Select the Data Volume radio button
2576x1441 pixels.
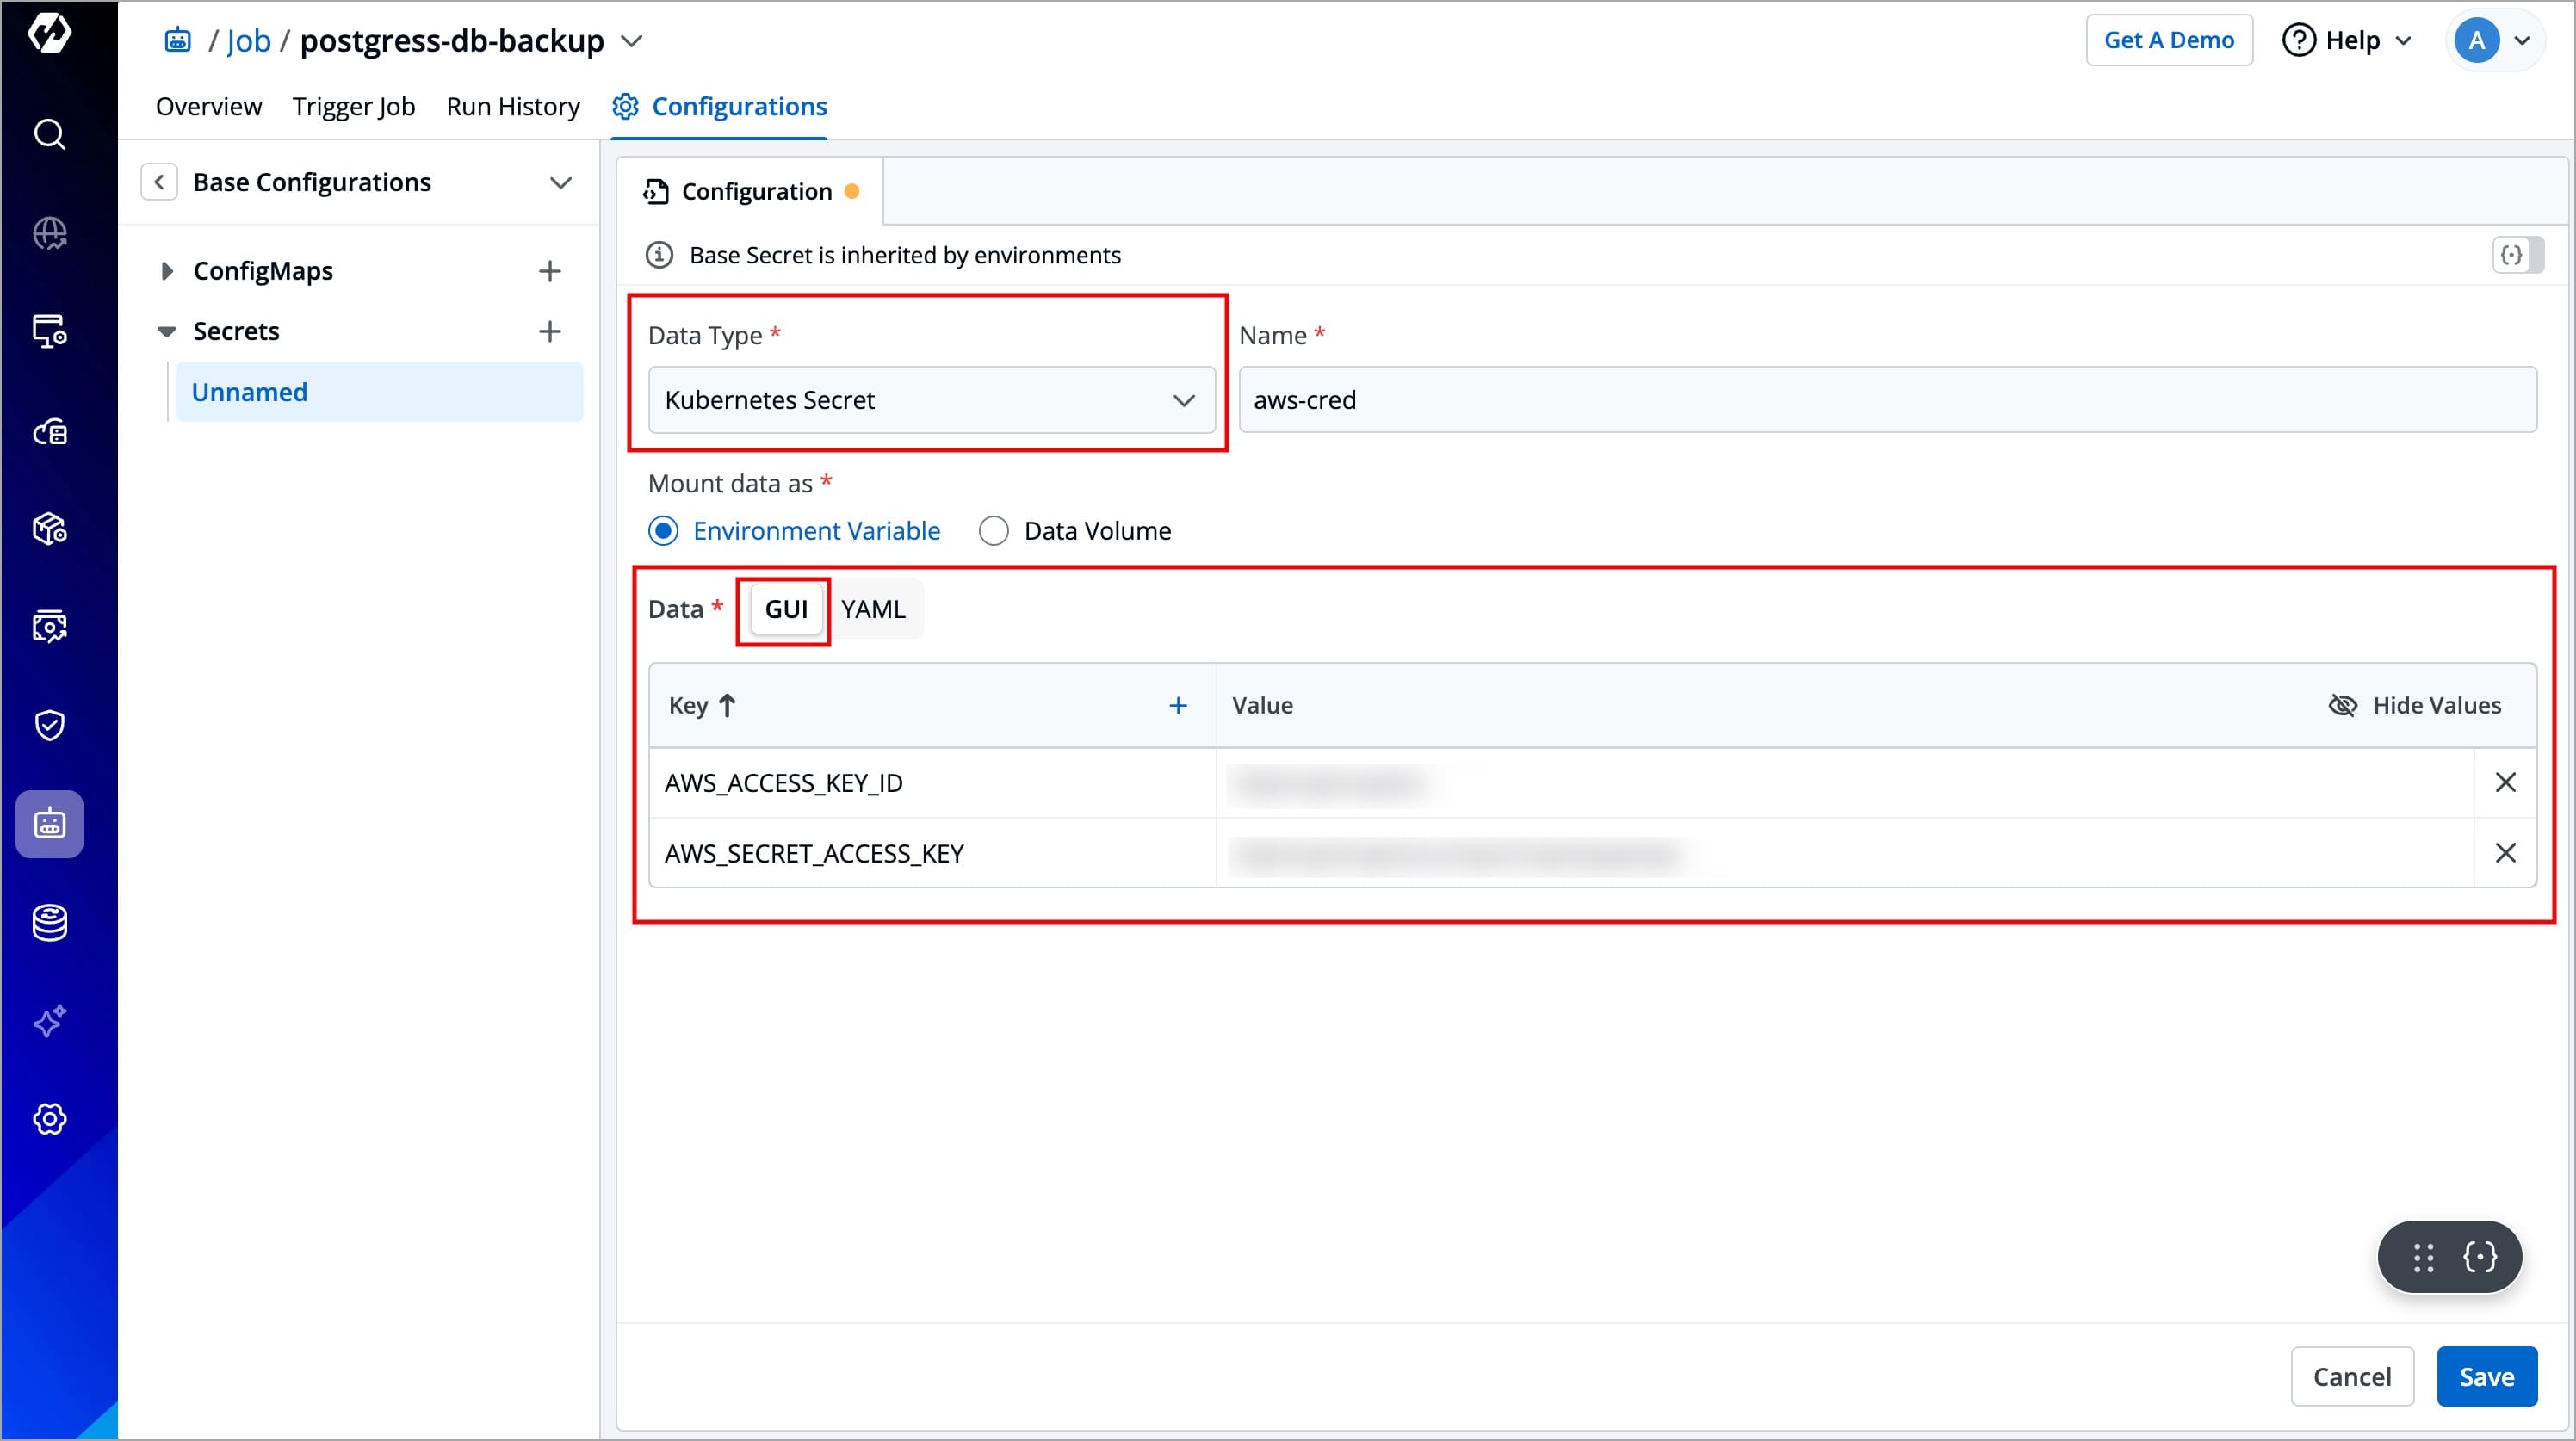pyautogui.click(x=993, y=531)
